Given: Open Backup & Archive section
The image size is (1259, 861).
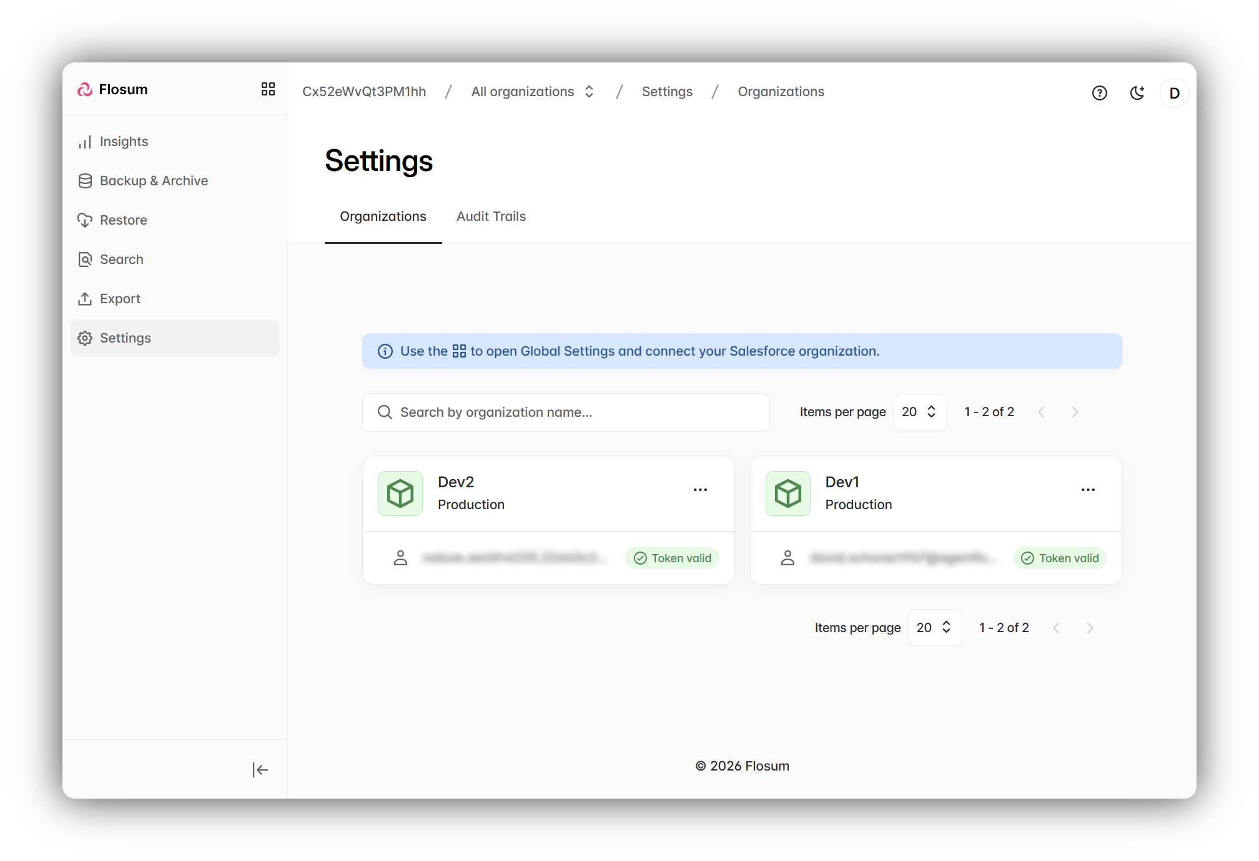Looking at the screenshot, I should point(154,181).
